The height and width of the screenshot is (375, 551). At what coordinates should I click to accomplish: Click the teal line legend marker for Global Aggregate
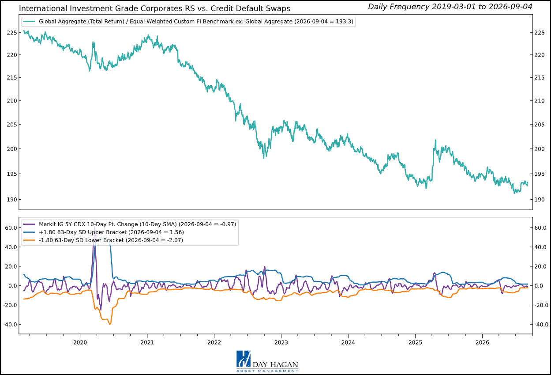pos(30,21)
